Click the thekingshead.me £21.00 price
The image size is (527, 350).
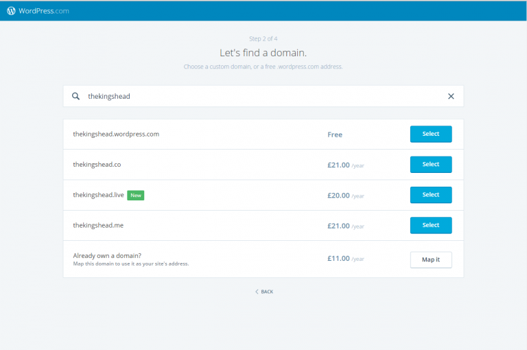346,226
